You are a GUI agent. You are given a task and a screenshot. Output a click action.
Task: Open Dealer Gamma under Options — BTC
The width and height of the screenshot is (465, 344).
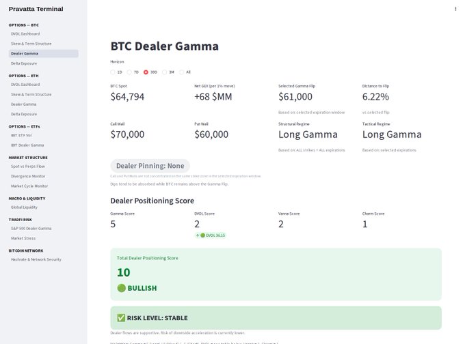(x=44, y=53)
